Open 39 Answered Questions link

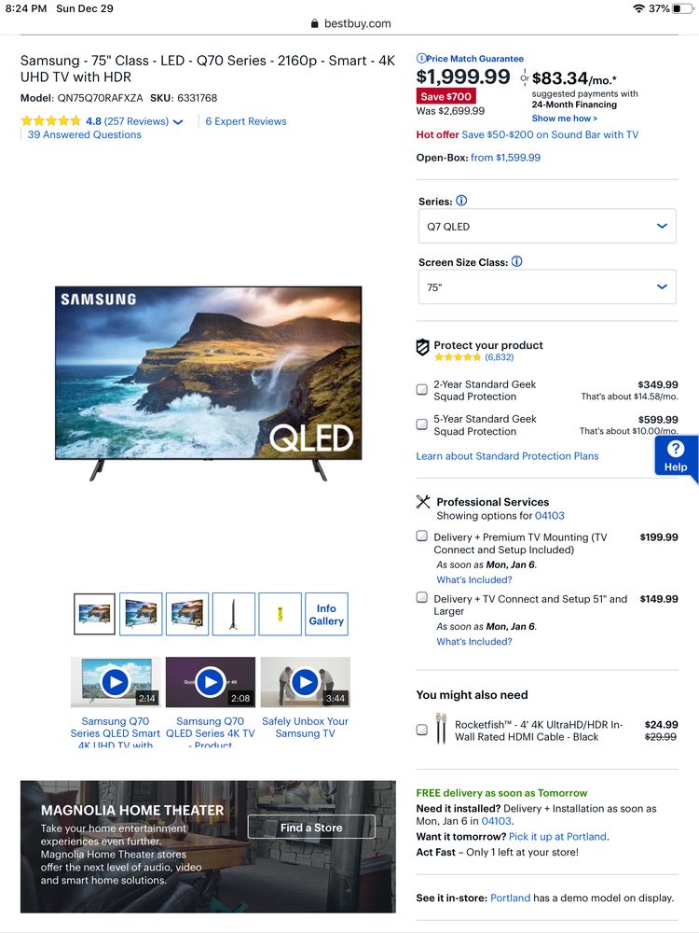[x=85, y=134]
